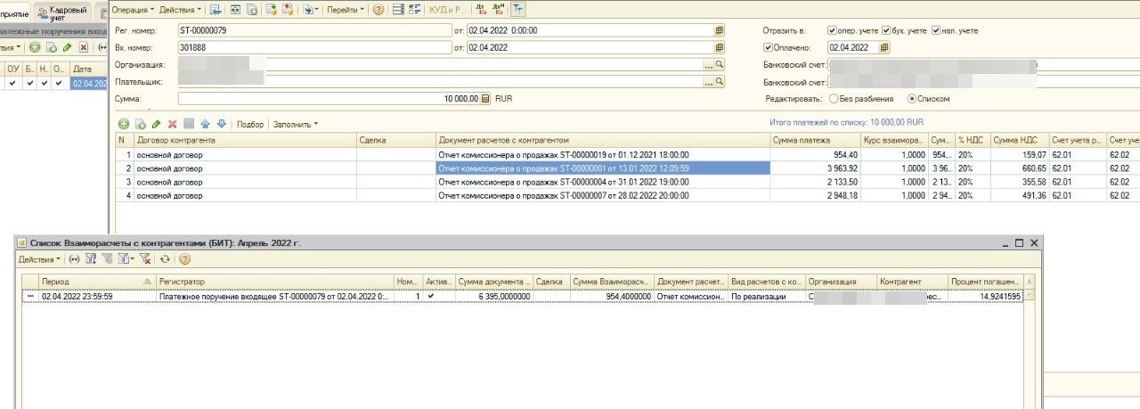This screenshot has width=1140, height=409.
Task: Uncheck the 'Оплачено' checkbox
Action: click(769, 48)
